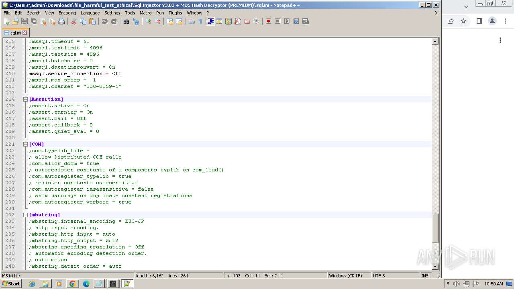This screenshot has height=289, width=514.
Task: Click INS mode in status bar
Action: click(424, 276)
